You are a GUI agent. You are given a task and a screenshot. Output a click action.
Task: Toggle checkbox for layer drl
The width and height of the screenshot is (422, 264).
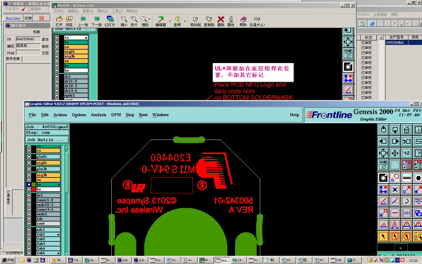[x=29, y=195]
